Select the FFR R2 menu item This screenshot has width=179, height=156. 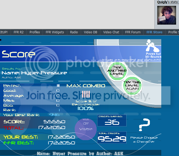pos(18,32)
